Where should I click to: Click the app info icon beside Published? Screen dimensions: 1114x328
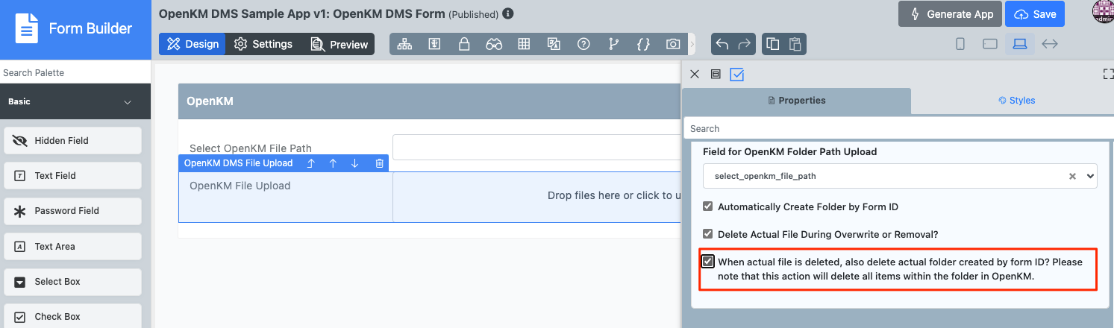pyautogui.click(x=508, y=13)
